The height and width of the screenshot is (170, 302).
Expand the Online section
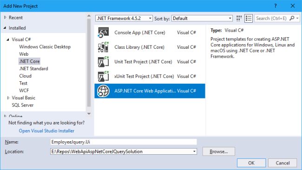tap(5, 116)
